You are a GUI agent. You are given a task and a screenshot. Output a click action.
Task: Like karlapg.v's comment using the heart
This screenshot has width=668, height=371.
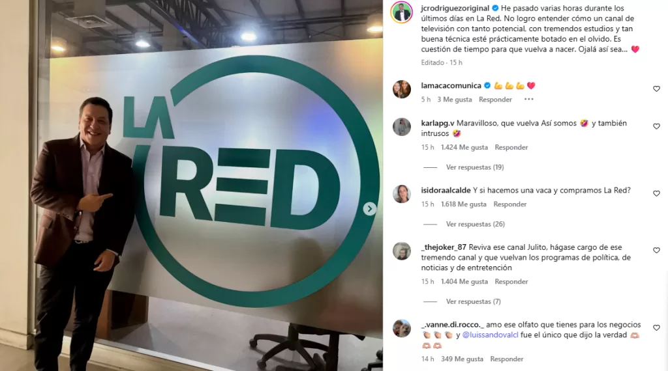pos(656,126)
